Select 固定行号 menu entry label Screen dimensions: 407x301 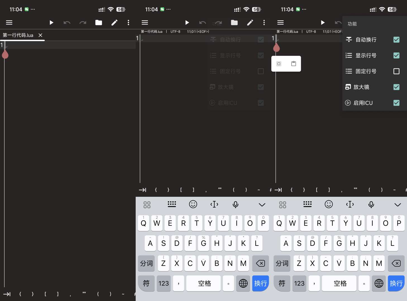pyautogui.click(x=366, y=71)
